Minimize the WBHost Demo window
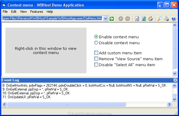 coord(160,5)
